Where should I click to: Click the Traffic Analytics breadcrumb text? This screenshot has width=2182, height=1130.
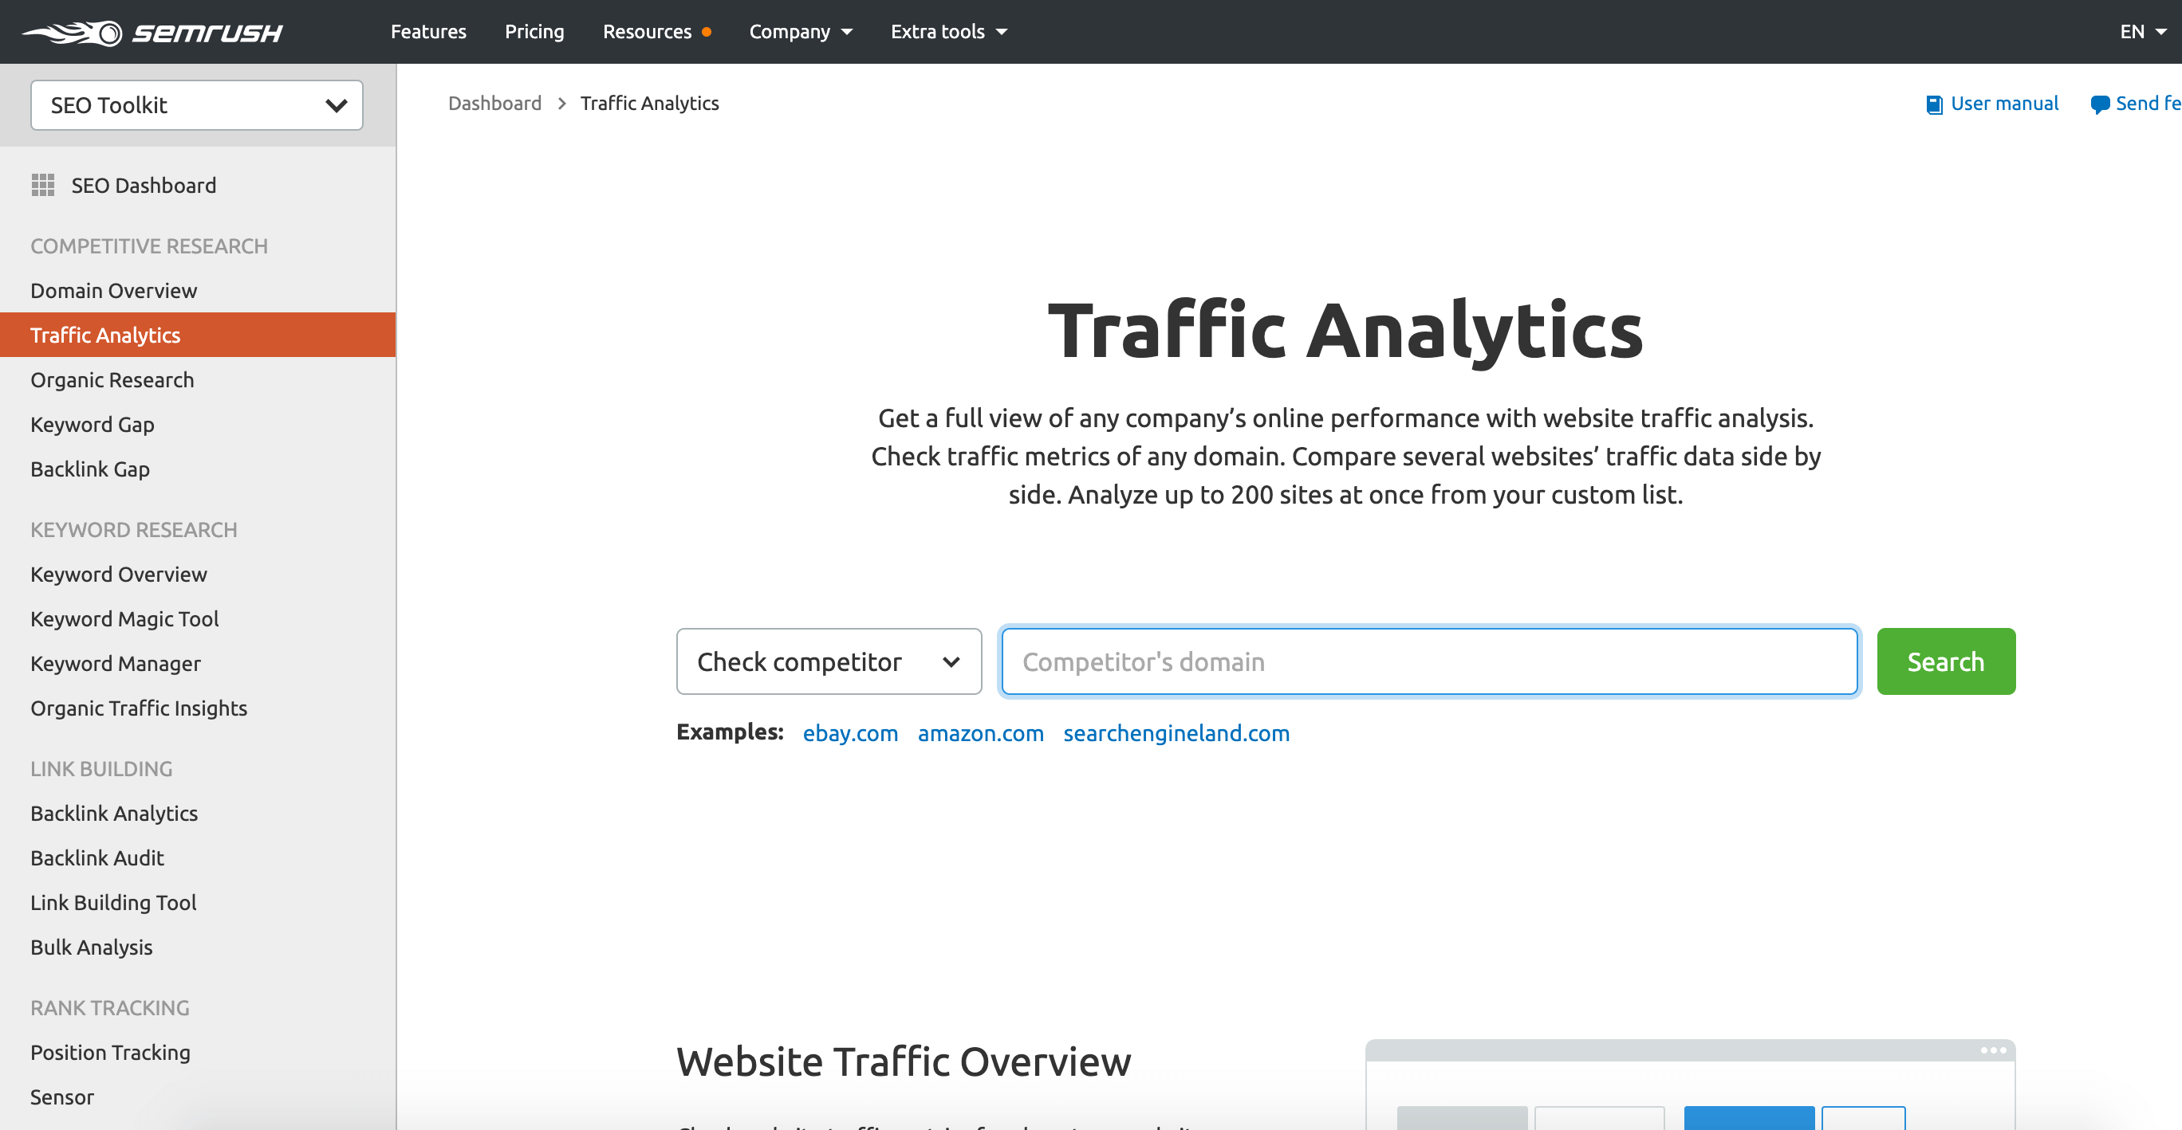[650, 104]
